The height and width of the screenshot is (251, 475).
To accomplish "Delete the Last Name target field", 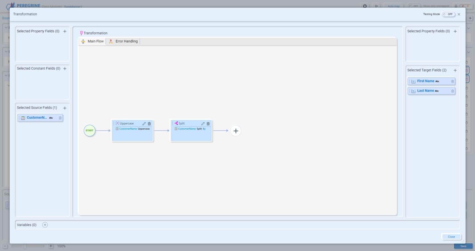I will pos(452,91).
